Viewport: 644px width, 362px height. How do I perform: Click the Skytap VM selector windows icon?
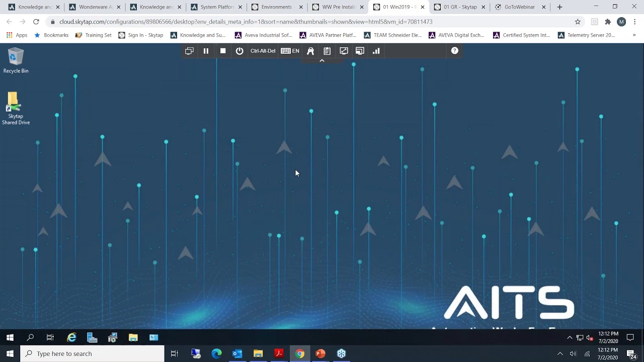(189, 51)
